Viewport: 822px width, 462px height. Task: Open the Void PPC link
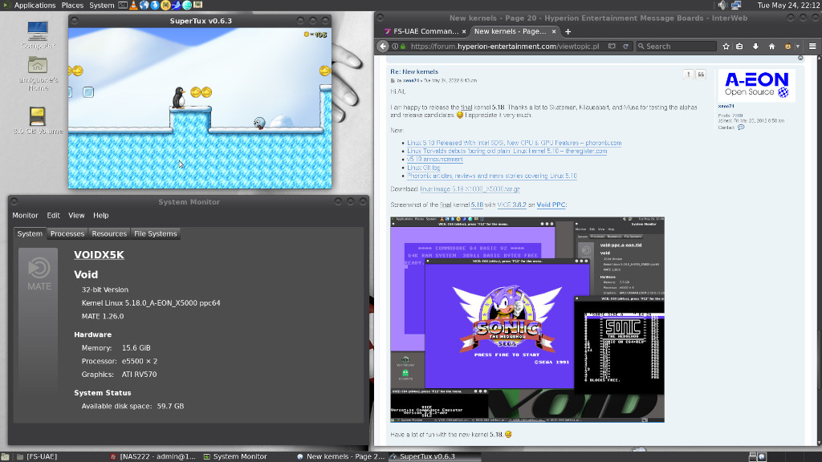(x=551, y=205)
